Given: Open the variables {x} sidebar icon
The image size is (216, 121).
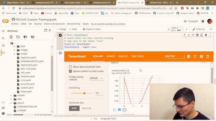Looking at the screenshot, I should point(3,45).
